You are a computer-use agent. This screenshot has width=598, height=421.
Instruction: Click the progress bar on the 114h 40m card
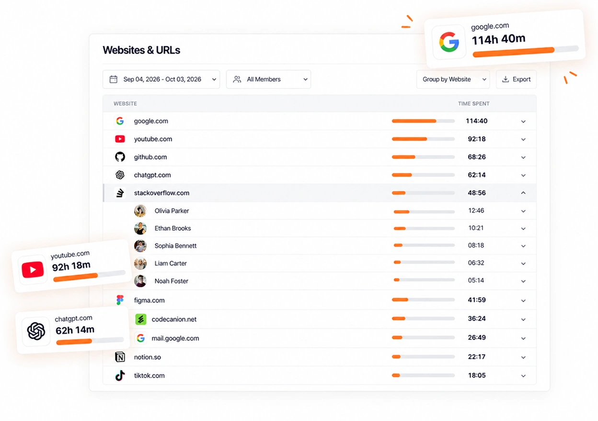(x=526, y=52)
